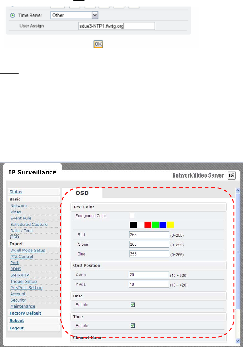Click the Blue value input field

(149, 254)
